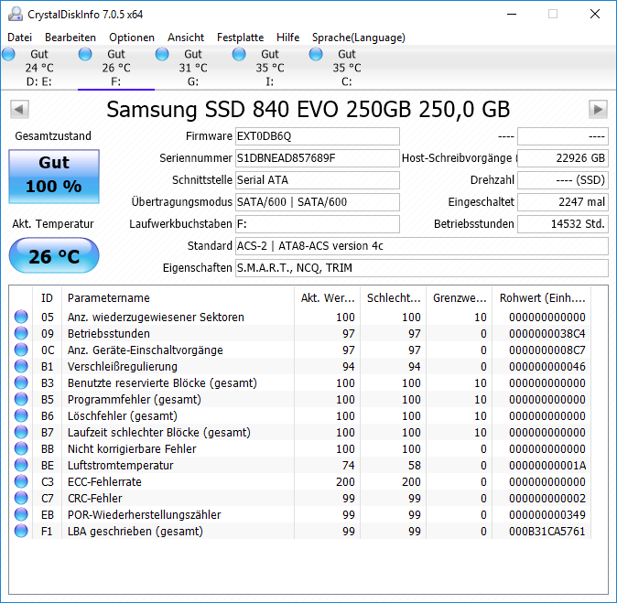Open the Optionen menu
The height and width of the screenshot is (603, 617).
point(132,38)
